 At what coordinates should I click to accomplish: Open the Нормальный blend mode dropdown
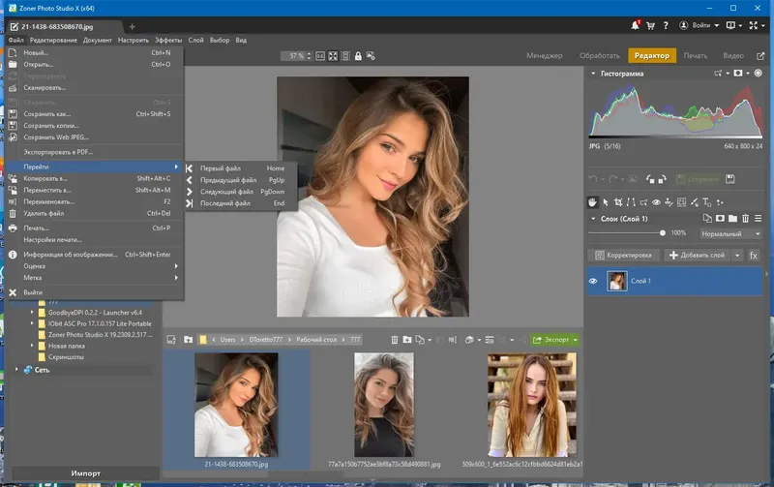[x=731, y=233]
